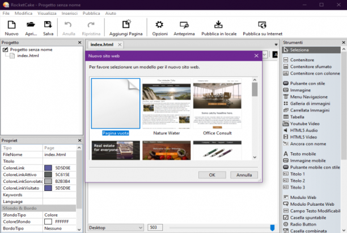Viewport: 347px width, 233px height.
Task: Select the Immagine tool
Action: coord(297,90)
